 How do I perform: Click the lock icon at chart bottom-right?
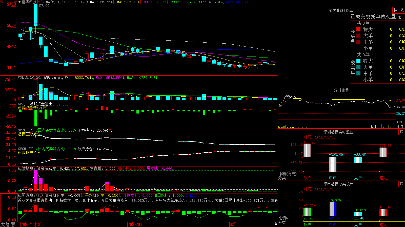(276, 224)
